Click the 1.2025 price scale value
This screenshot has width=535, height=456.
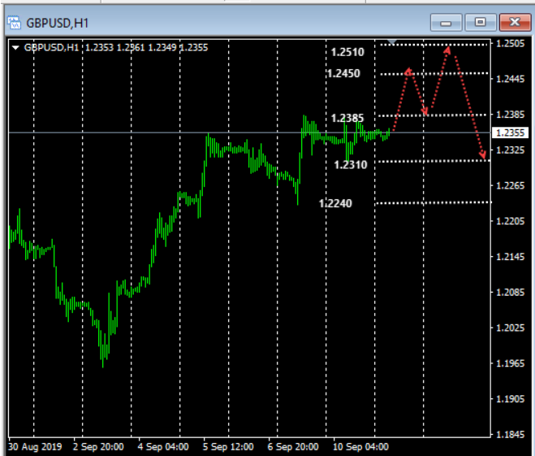(x=511, y=328)
